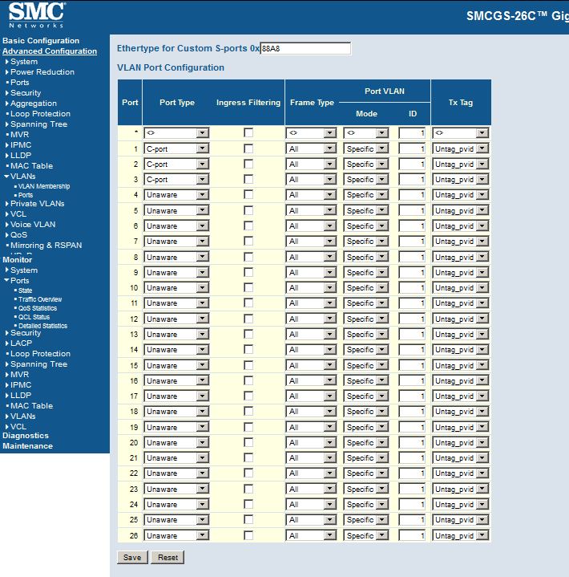
Task: Click the SMC Networks logo
Action: click(37, 15)
